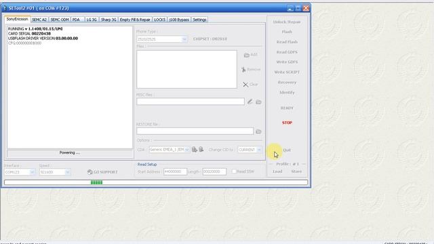Open the Interface COM port dropdown
This screenshot has width=434, height=244.
pos(33,172)
